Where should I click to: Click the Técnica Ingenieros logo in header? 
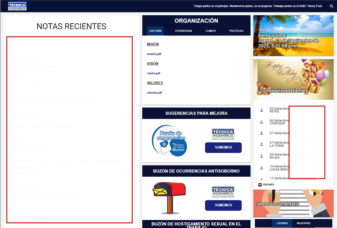click(x=17, y=6)
